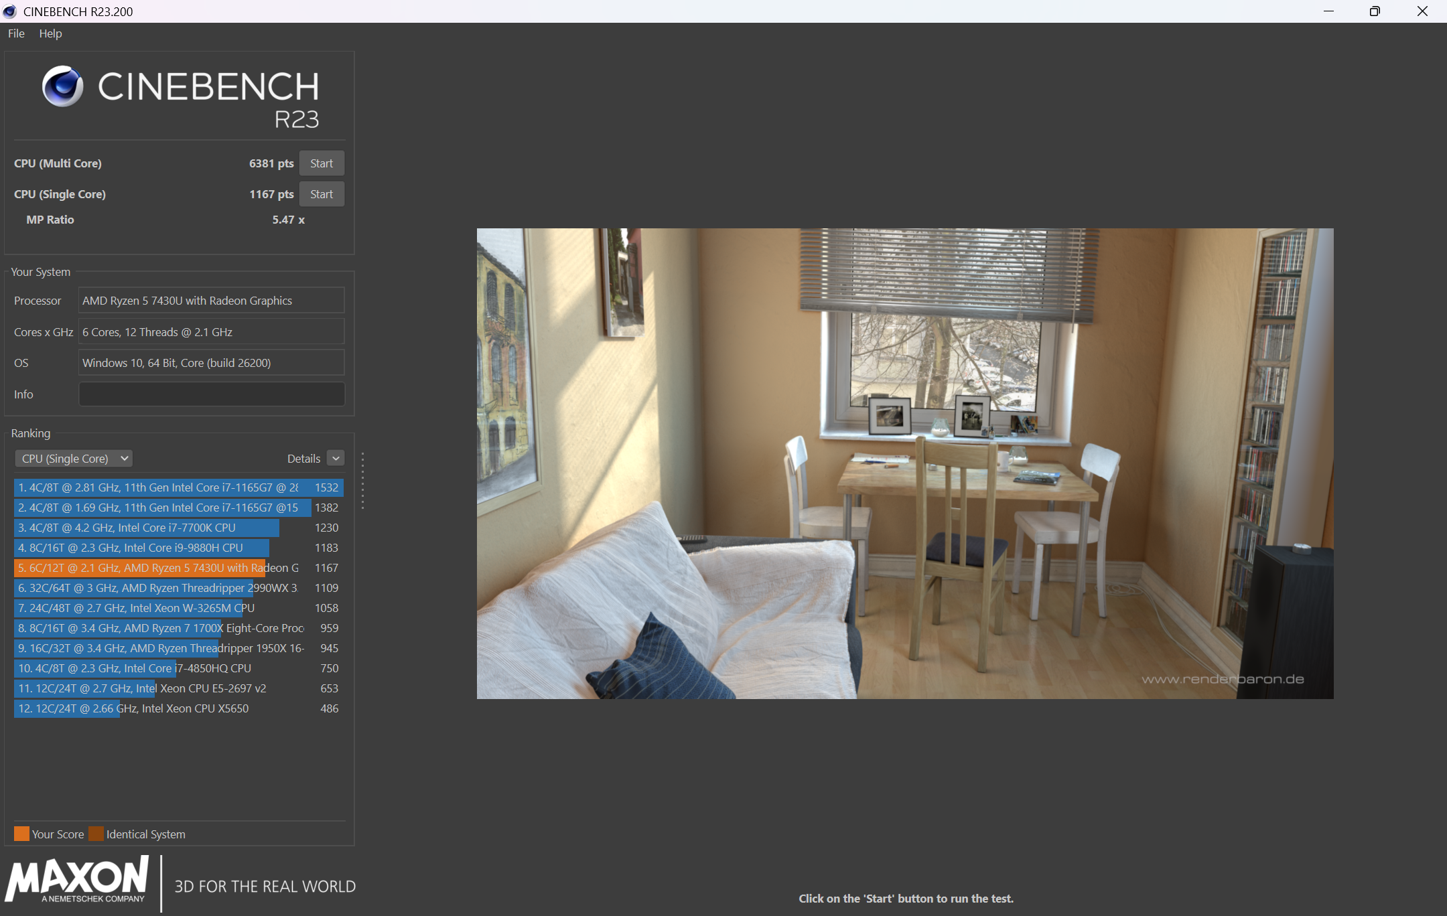Screen dimensions: 1447x916
Task: Start the CPU Single Core test
Action: [x=322, y=194]
